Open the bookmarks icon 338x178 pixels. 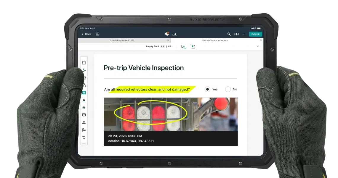click(x=236, y=34)
